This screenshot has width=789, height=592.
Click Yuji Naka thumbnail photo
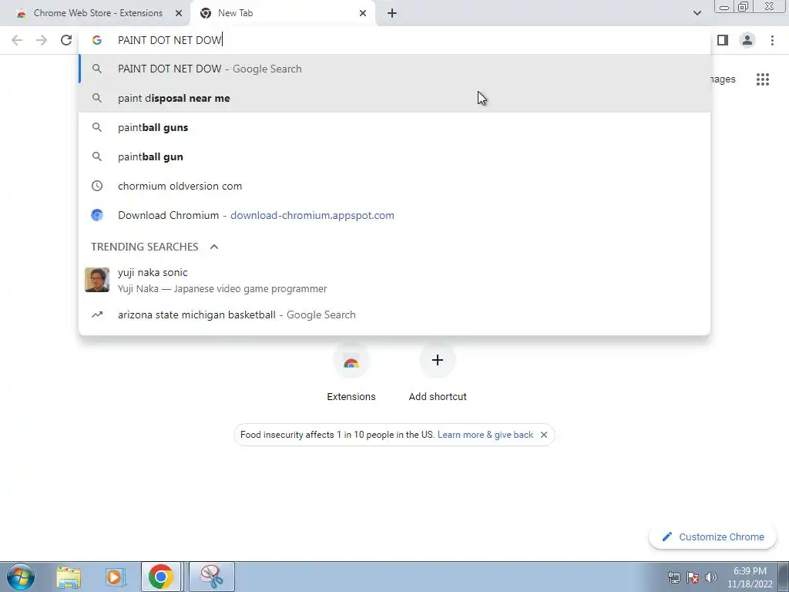[x=97, y=280]
